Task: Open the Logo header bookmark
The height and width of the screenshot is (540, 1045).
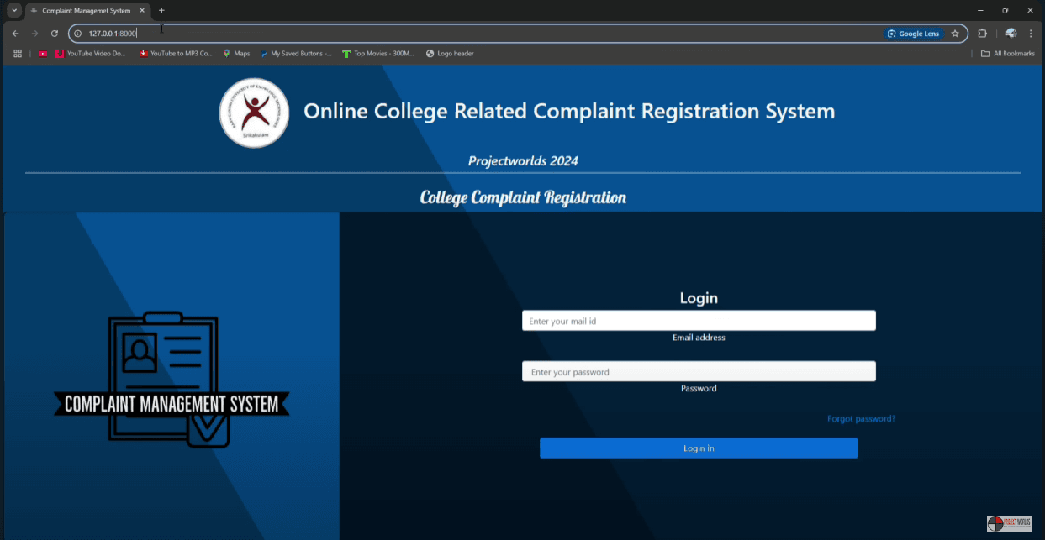Action: pyautogui.click(x=450, y=54)
